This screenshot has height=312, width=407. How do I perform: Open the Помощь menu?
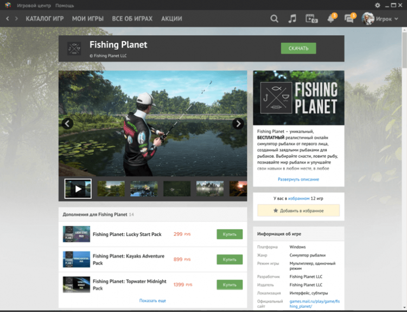click(x=65, y=5)
